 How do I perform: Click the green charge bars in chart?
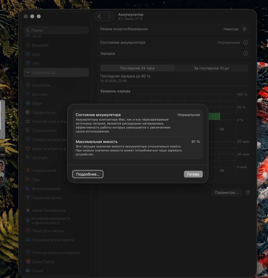pos(214,116)
